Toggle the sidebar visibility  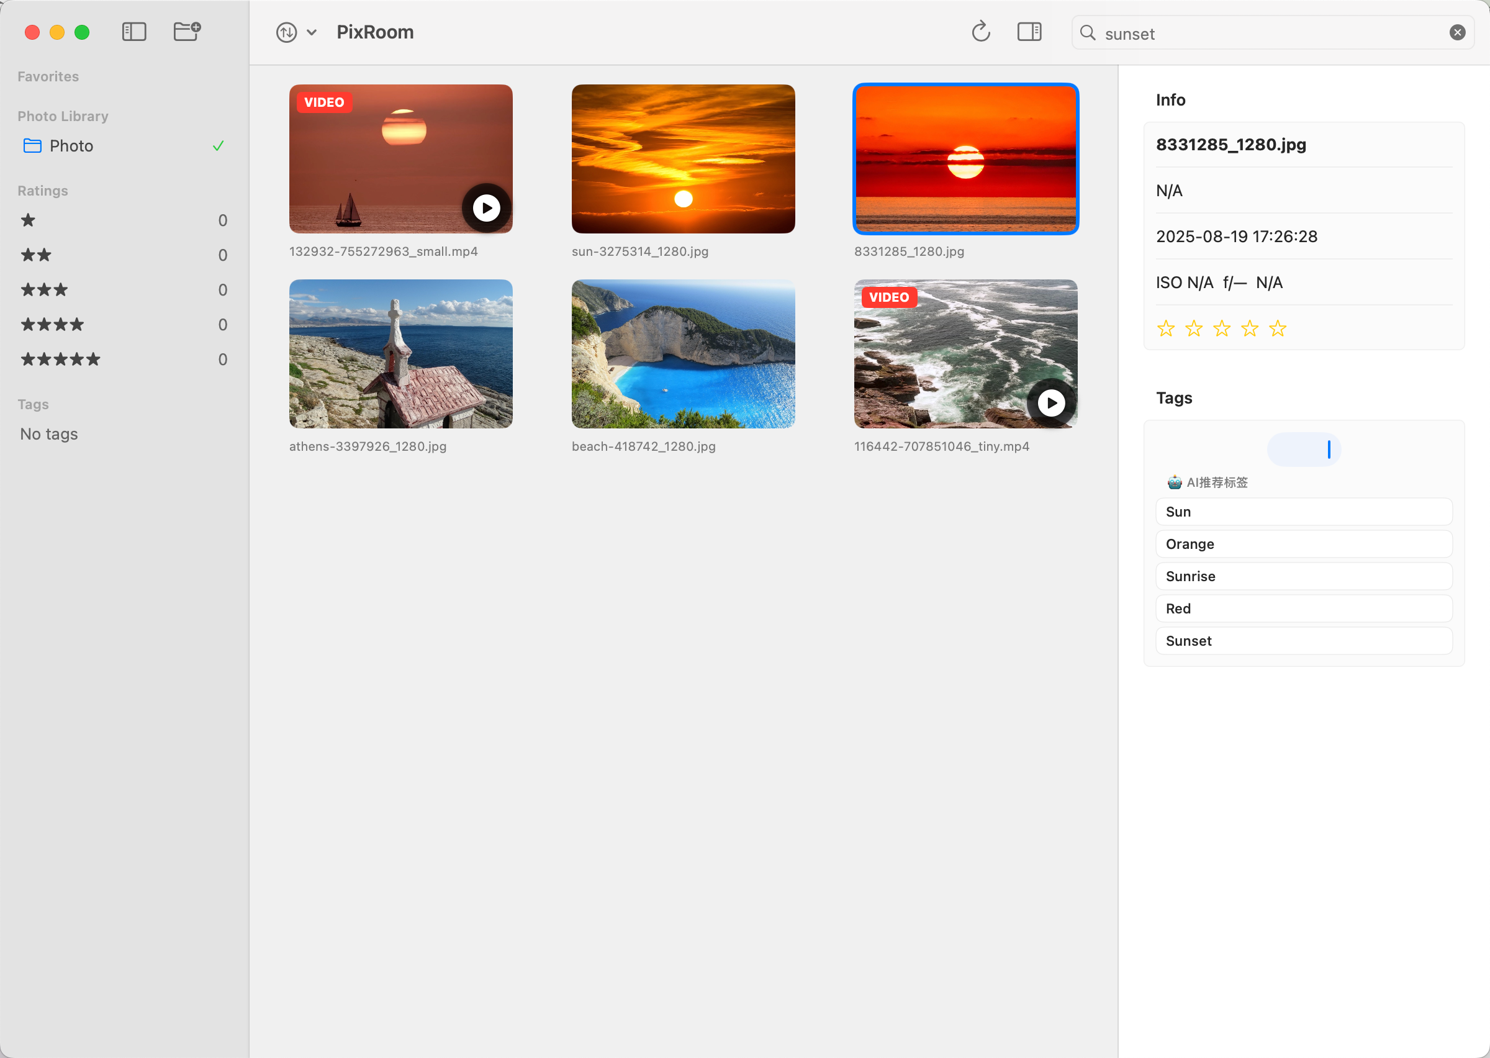pyautogui.click(x=134, y=31)
